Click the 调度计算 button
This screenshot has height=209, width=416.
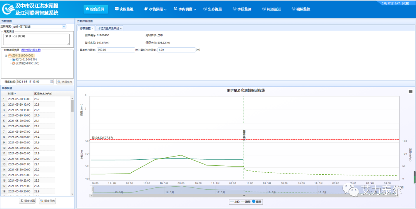coord(28,201)
